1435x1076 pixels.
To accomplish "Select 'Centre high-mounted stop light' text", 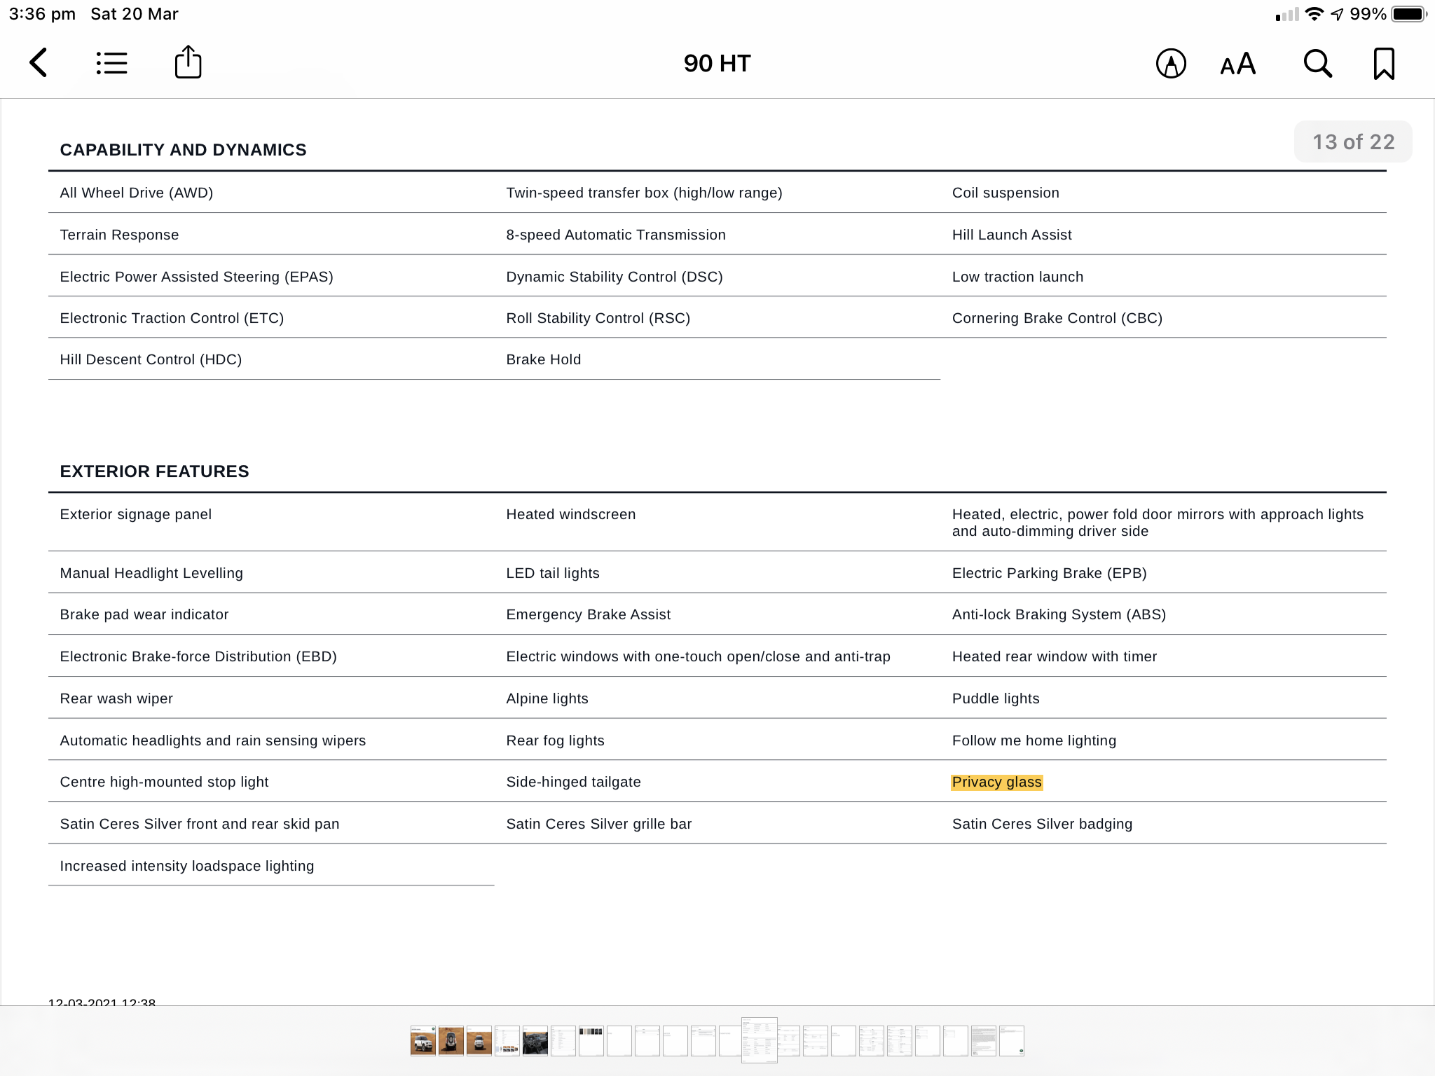I will pos(164,782).
